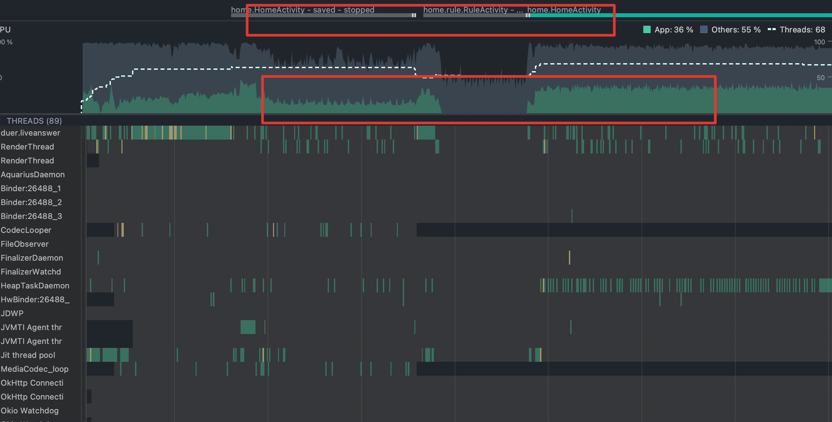
Task: Select the App legend color swatch
Action: click(x=647, y=29)
